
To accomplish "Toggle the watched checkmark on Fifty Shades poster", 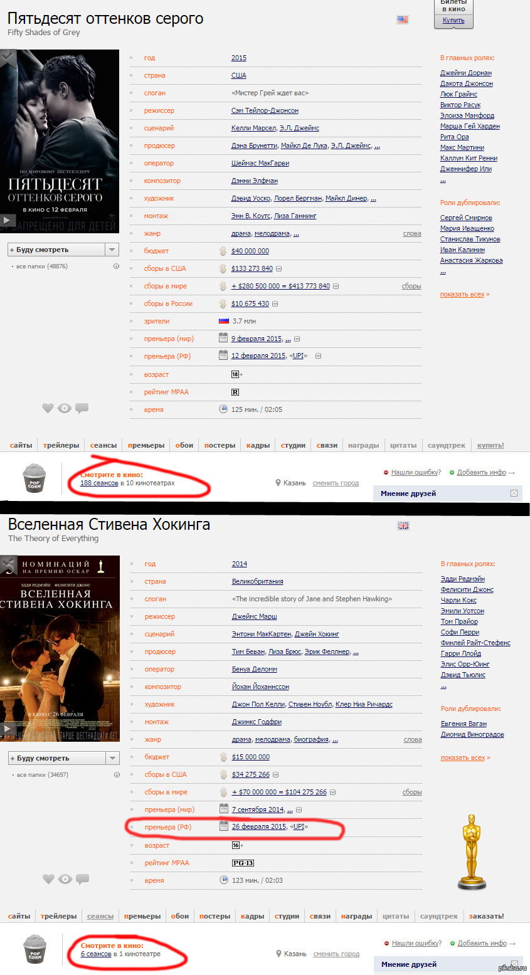I will click(8, 56).
